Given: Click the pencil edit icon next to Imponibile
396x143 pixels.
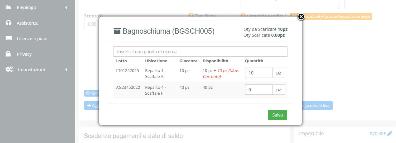Looking at the screenshot, I should click(390, 134).
